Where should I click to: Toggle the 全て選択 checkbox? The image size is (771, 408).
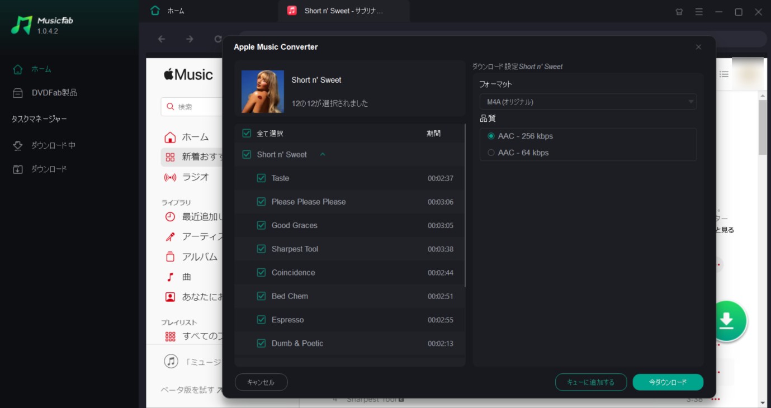pos(247,134)
